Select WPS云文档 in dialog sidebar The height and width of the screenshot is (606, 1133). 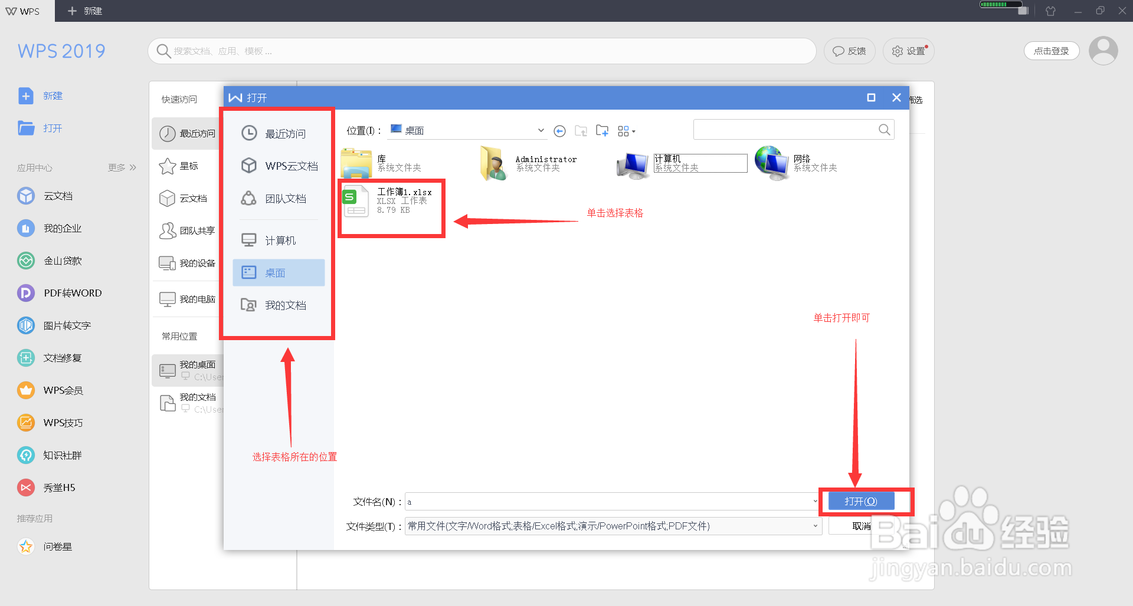[x=279, y=166]
